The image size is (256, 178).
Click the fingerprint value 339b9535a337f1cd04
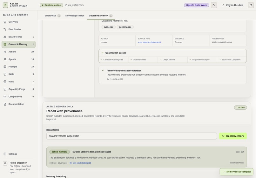pyautogui.click(x=222, y=42)
